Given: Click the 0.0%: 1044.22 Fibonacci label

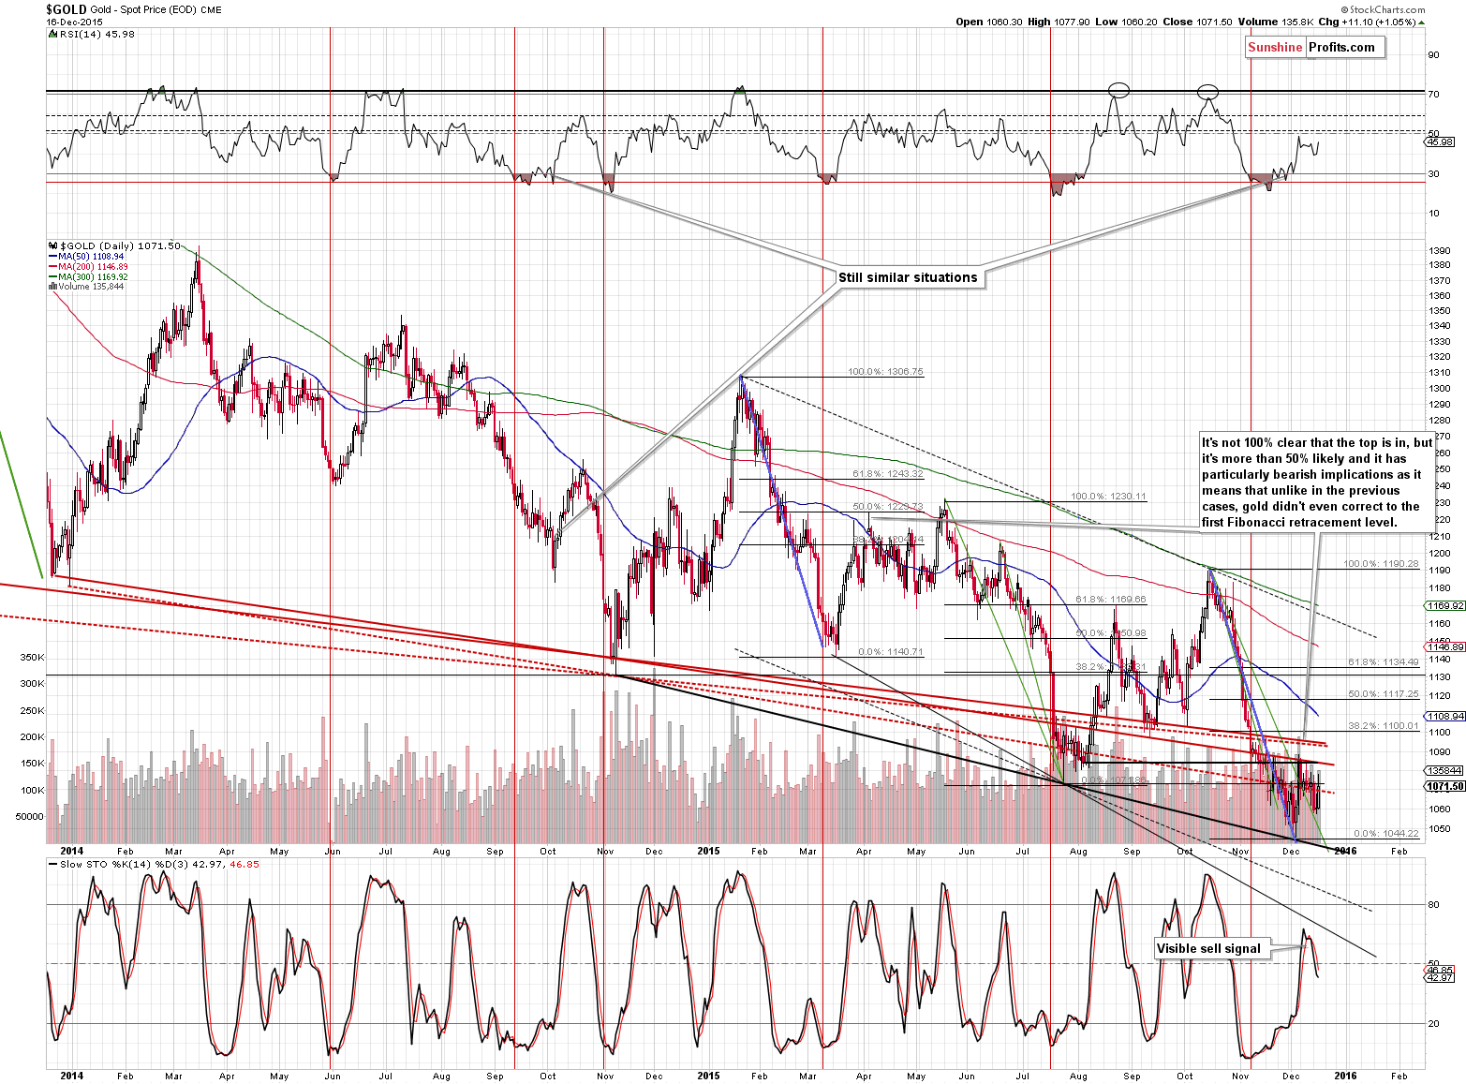Looking at the screenshot, I should 1386,833.
